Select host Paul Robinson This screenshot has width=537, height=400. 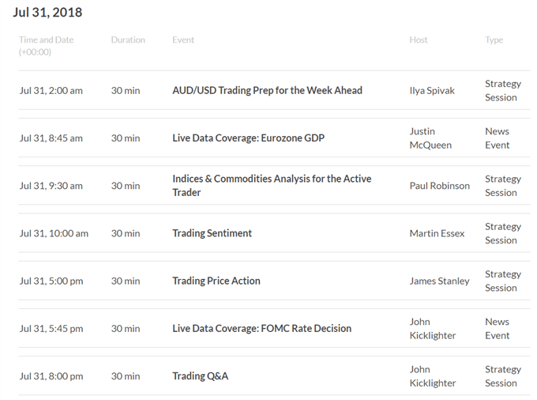coord(440,186)
